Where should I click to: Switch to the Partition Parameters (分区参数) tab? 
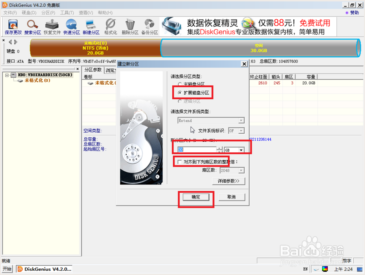click(93, 70)
